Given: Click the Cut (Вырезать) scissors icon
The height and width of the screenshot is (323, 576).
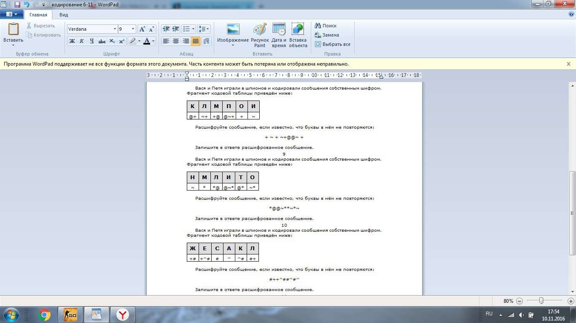Looking at the screenshot, I should [29, 26].
